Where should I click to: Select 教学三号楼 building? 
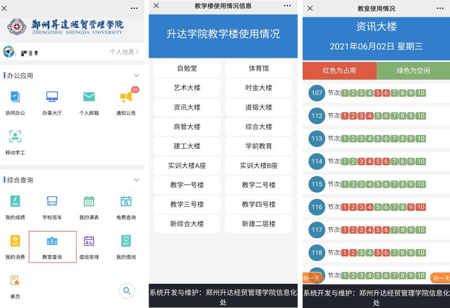[x=187, y=205]
